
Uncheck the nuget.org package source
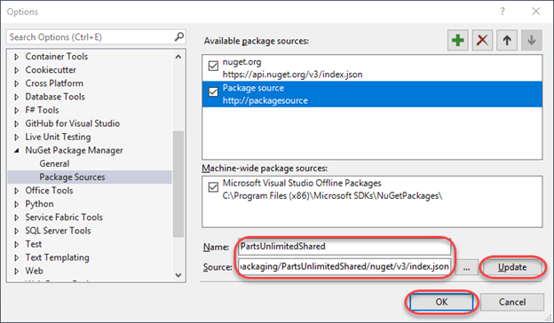pyautogui.click(x=213, y=66)
